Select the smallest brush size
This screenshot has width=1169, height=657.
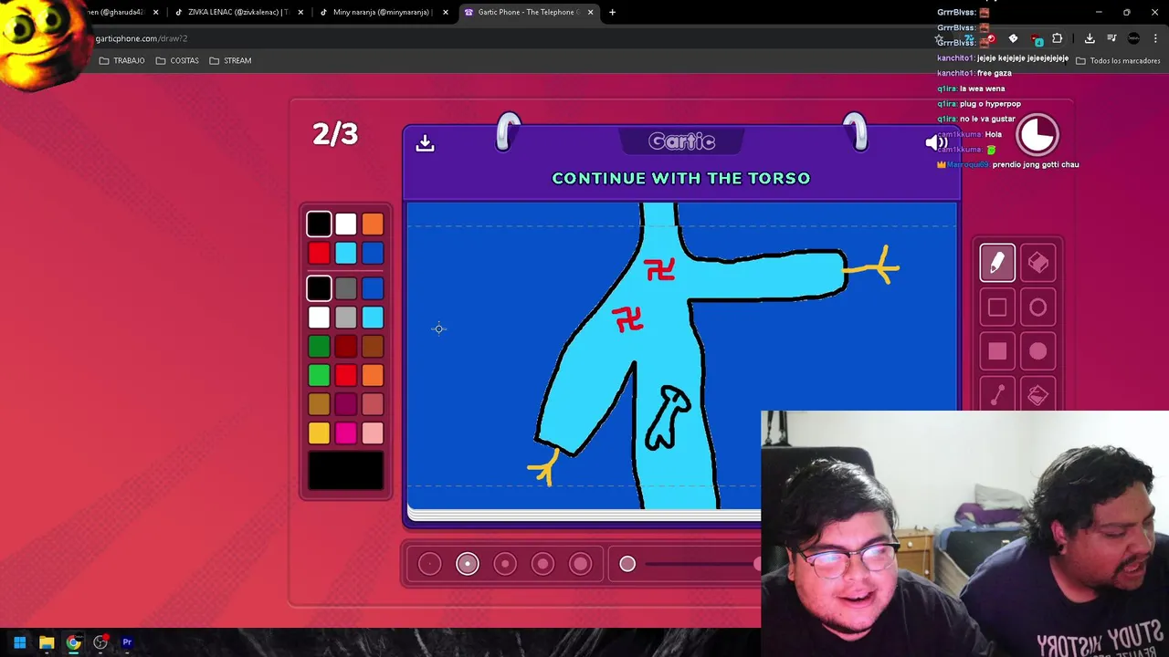(429, 564)
